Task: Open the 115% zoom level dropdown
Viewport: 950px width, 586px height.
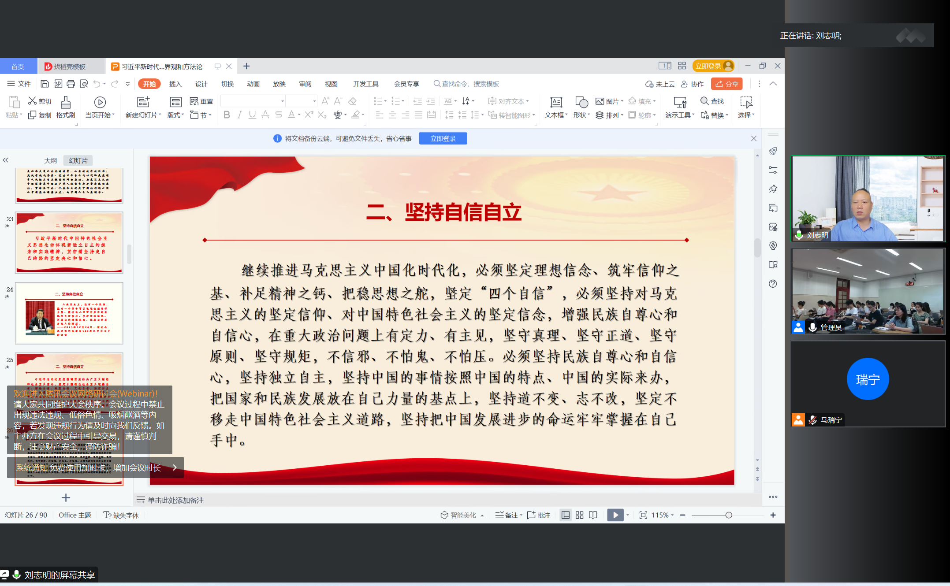Action: pos(663,515)
